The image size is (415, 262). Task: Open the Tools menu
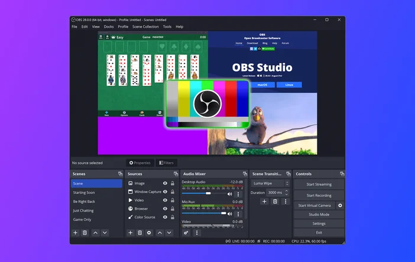pos(167,27)
